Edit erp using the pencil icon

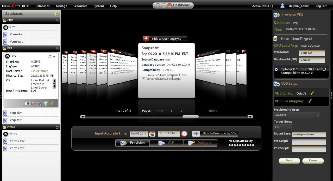pyautogui.click(x=52, y=103)
